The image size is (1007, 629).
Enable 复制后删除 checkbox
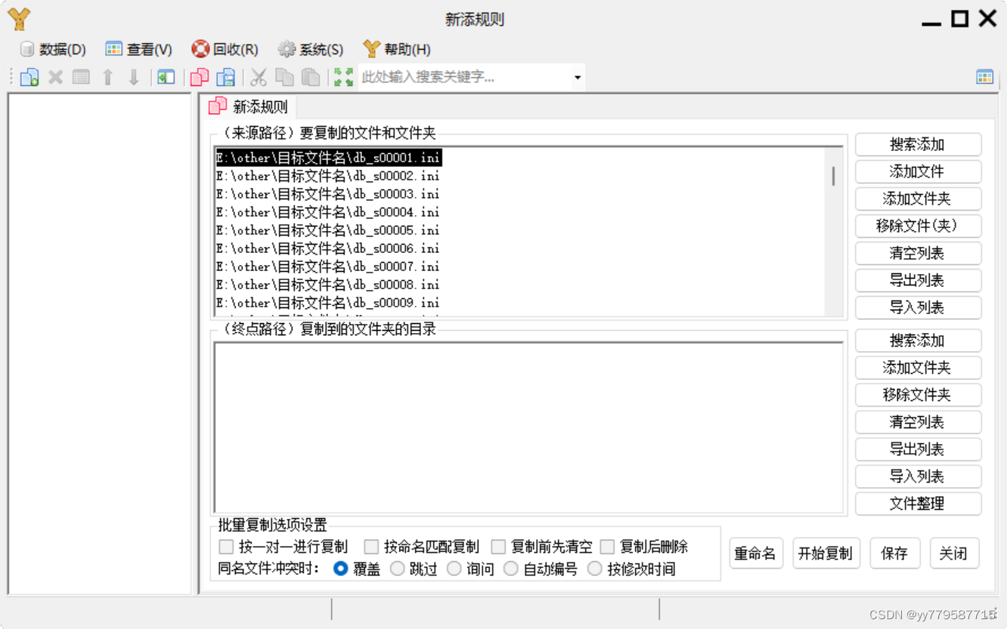[x=643, y=547]
